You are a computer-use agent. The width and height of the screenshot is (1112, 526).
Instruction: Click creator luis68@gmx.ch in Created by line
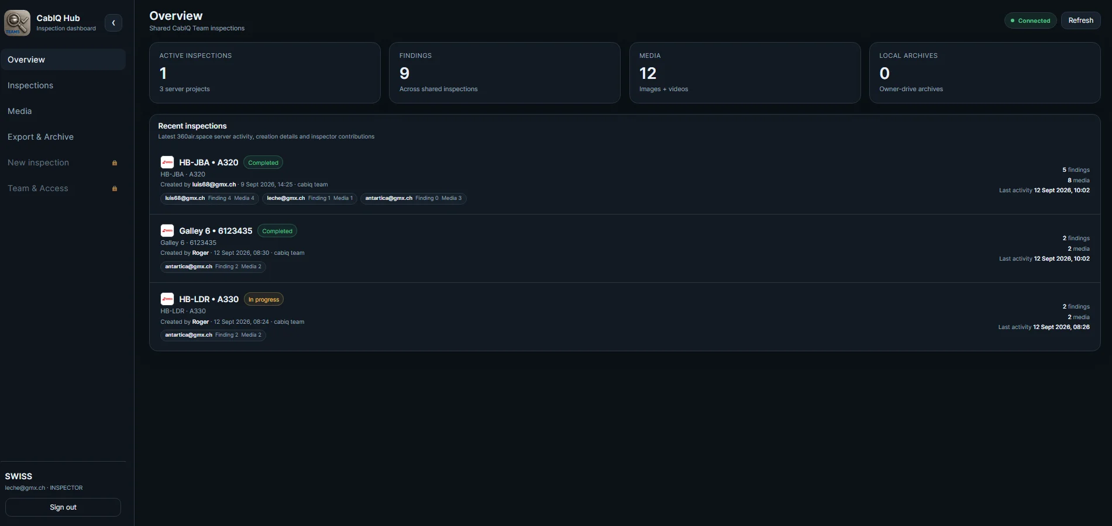click(214, 185)
